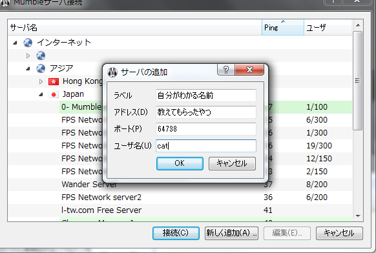
Task: Click the ping value 41
Action: tap(268, 210)
